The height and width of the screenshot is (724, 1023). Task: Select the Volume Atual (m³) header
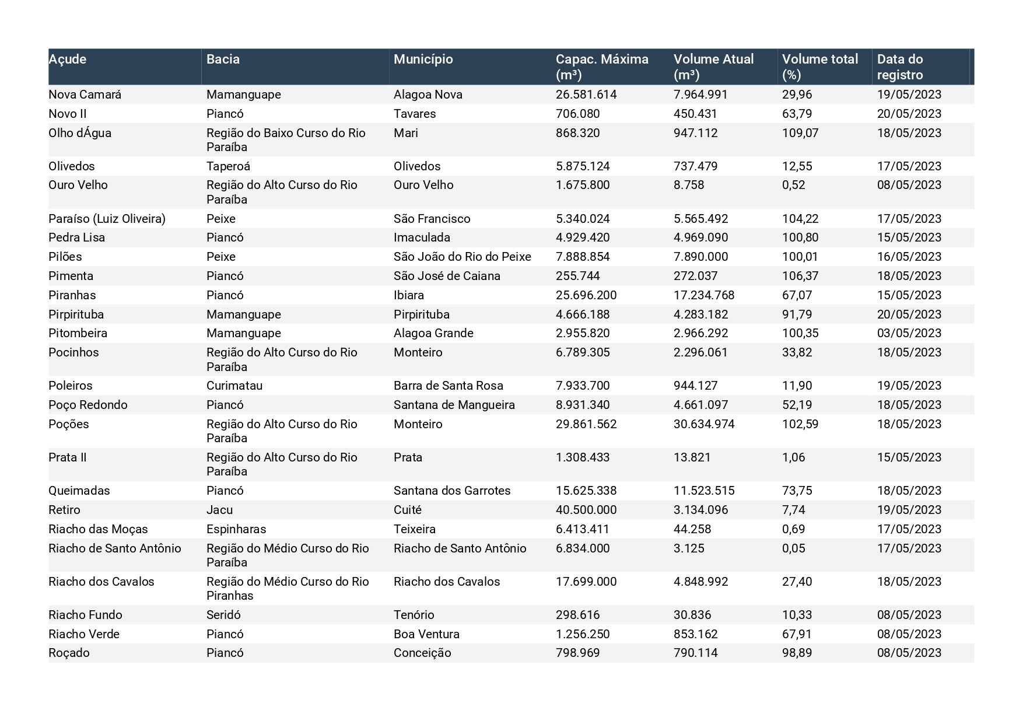click(713, 67)
